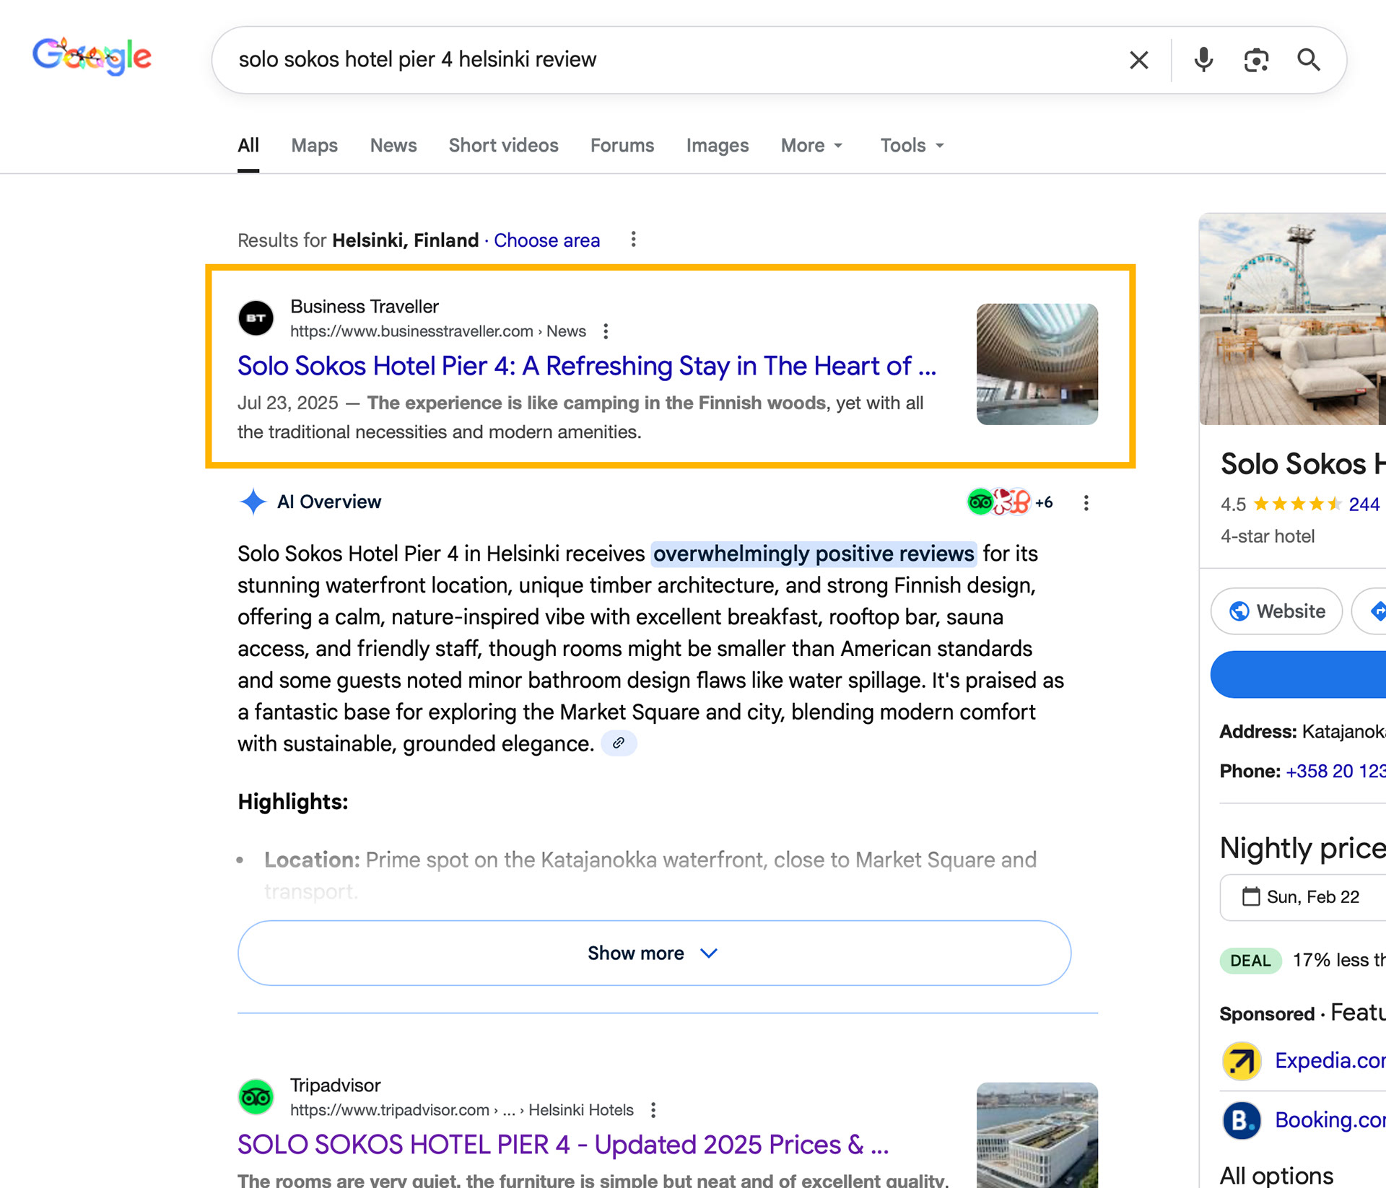Screen dimensions: 1386x1188
Task: Start voice search with microphone icon
Action: pyautogui.click(x=1203, y=60)
